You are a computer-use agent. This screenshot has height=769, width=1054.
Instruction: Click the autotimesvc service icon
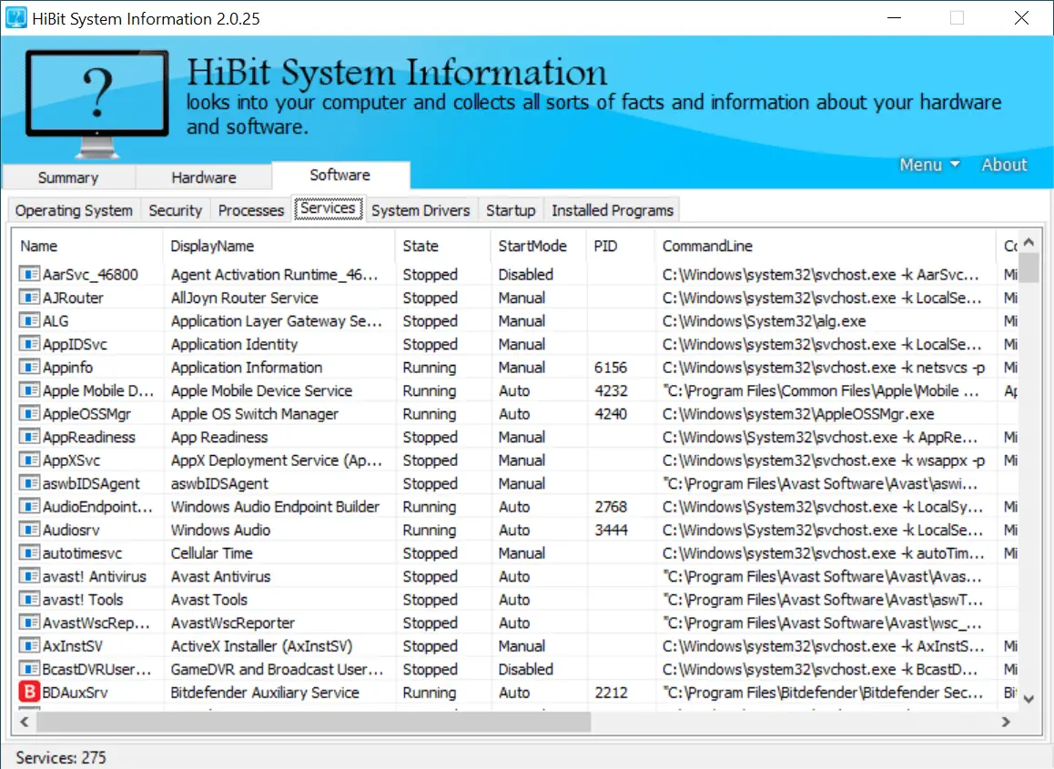point(29,552)
